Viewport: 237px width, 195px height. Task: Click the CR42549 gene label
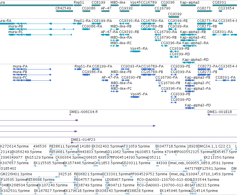pos(63,8)
